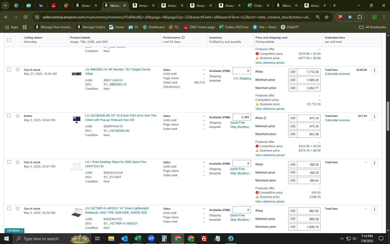Check the box for the LG 1 Pole Desktop Stand row
390x244 pixels.
click(9, 162)
